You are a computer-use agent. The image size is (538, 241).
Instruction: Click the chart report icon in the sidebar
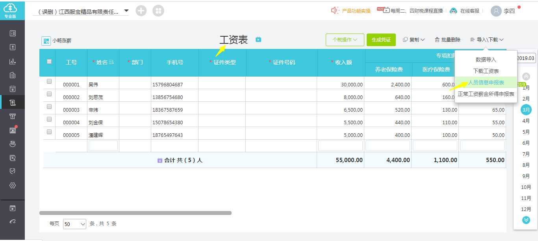pos(12,61)
